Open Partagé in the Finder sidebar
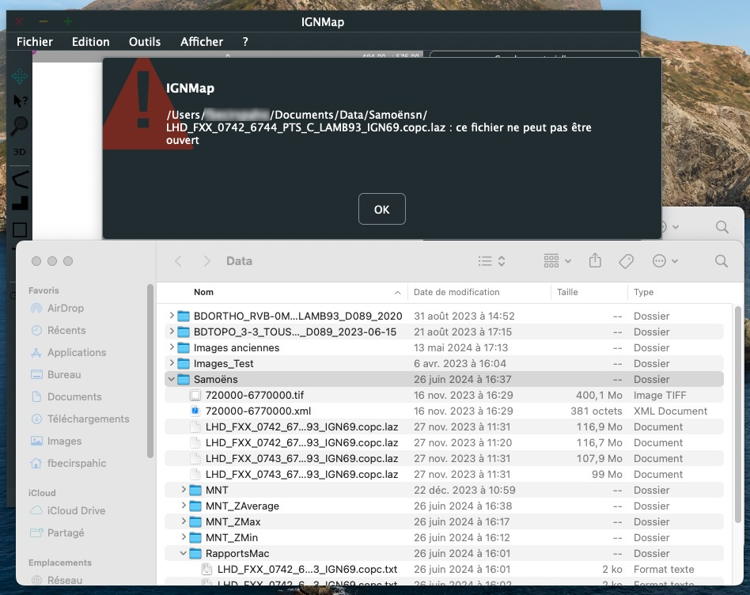Screen dimensions: 750x595 [66, 532]
